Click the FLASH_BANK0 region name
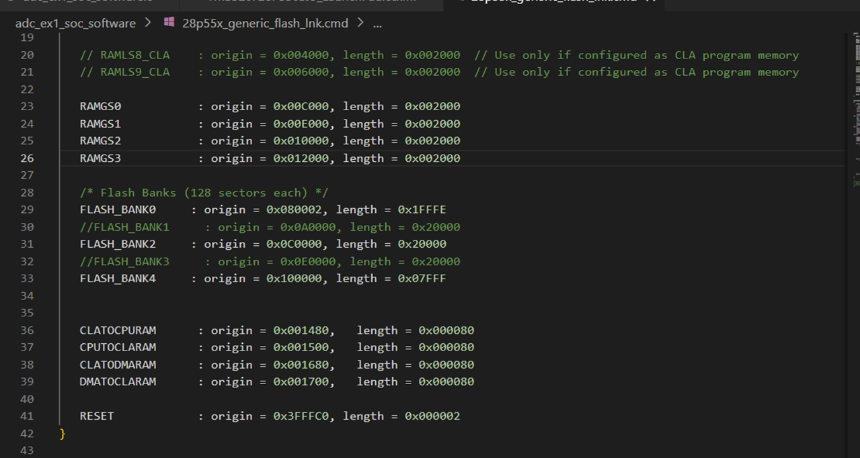 point(118,210)
